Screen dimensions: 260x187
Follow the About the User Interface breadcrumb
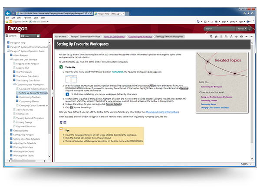click(x=114, y=36)
